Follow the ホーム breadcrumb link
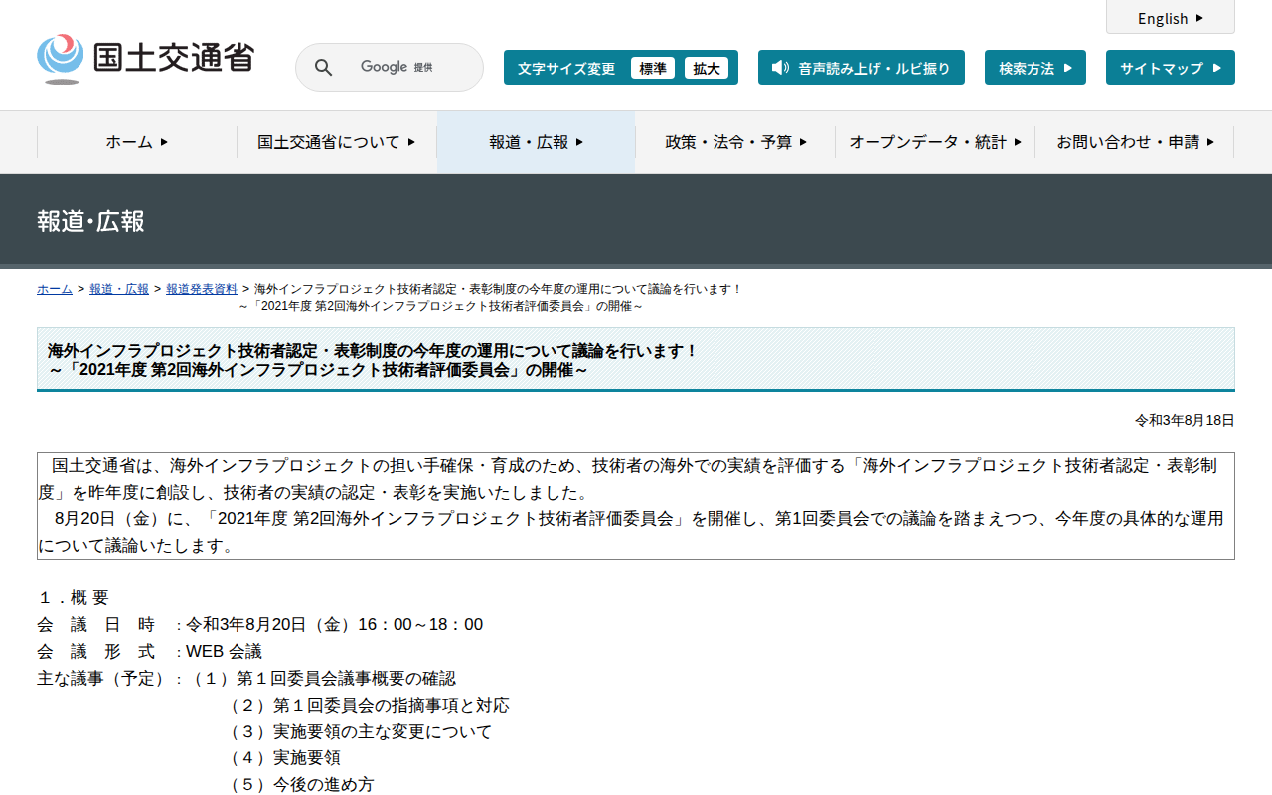 point(55,289)
